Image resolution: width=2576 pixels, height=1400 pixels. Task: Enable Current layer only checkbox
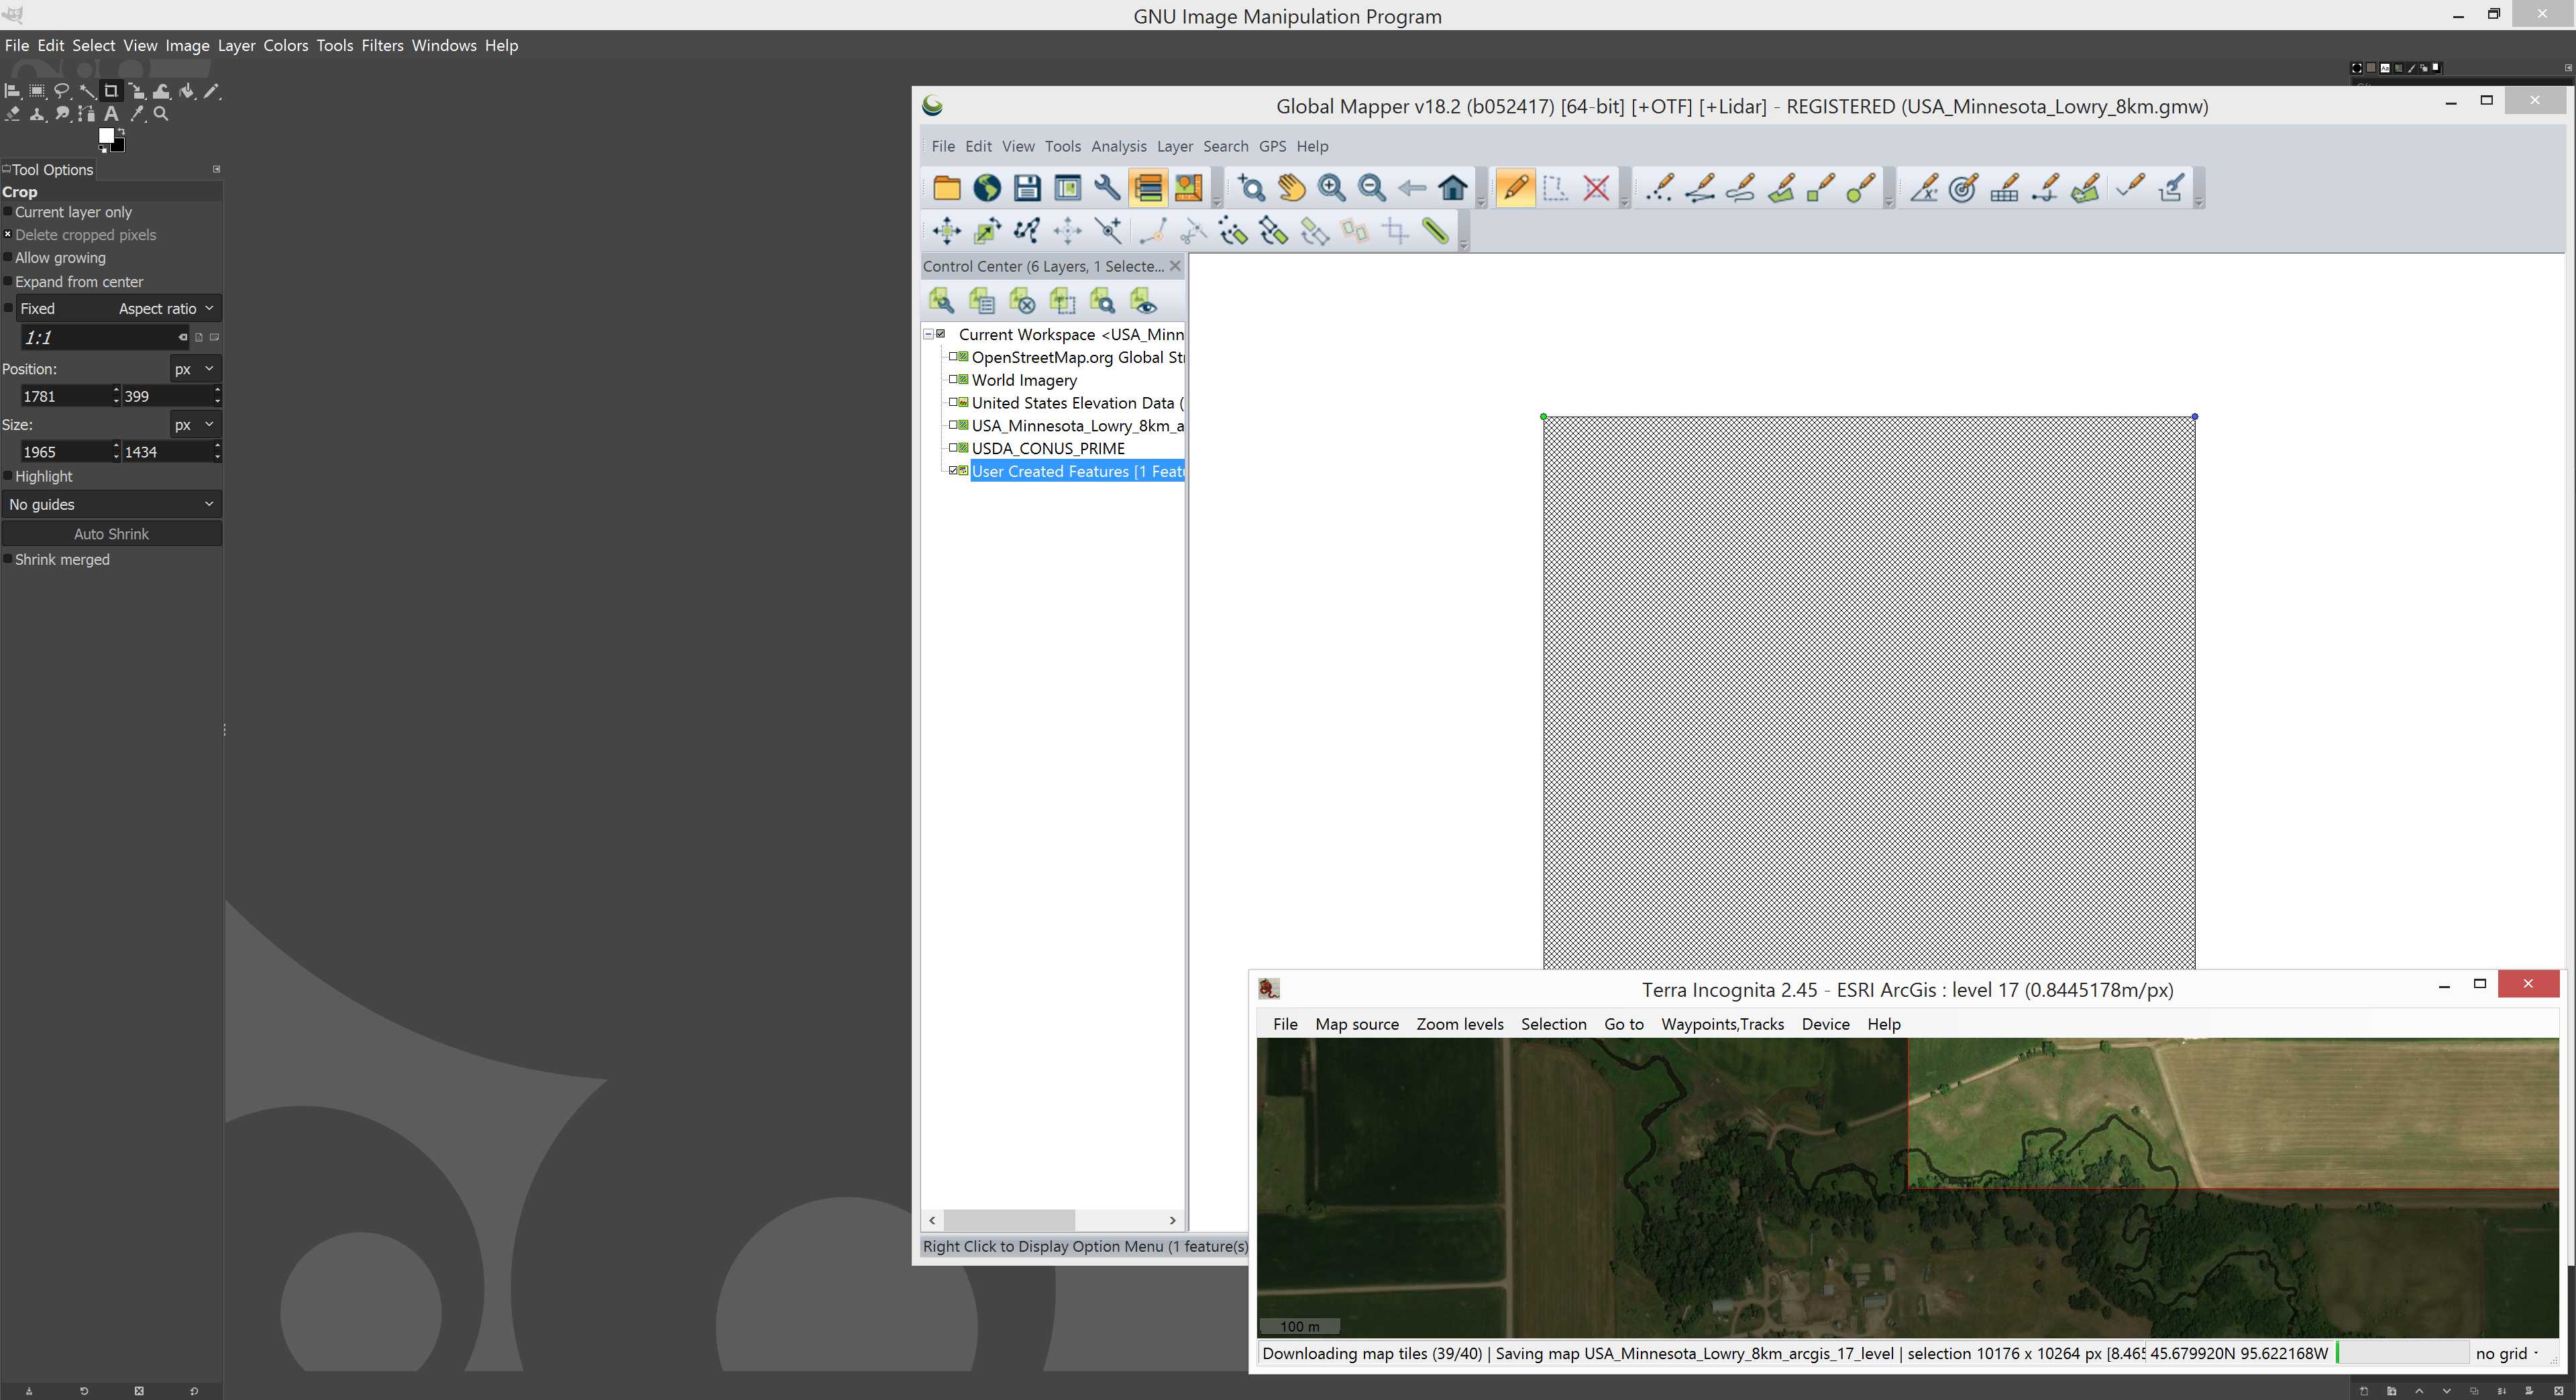[8, 212]
